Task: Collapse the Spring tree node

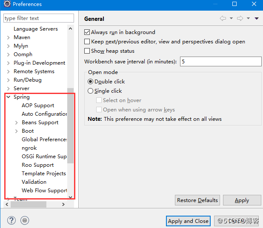Action: point(9,97)
